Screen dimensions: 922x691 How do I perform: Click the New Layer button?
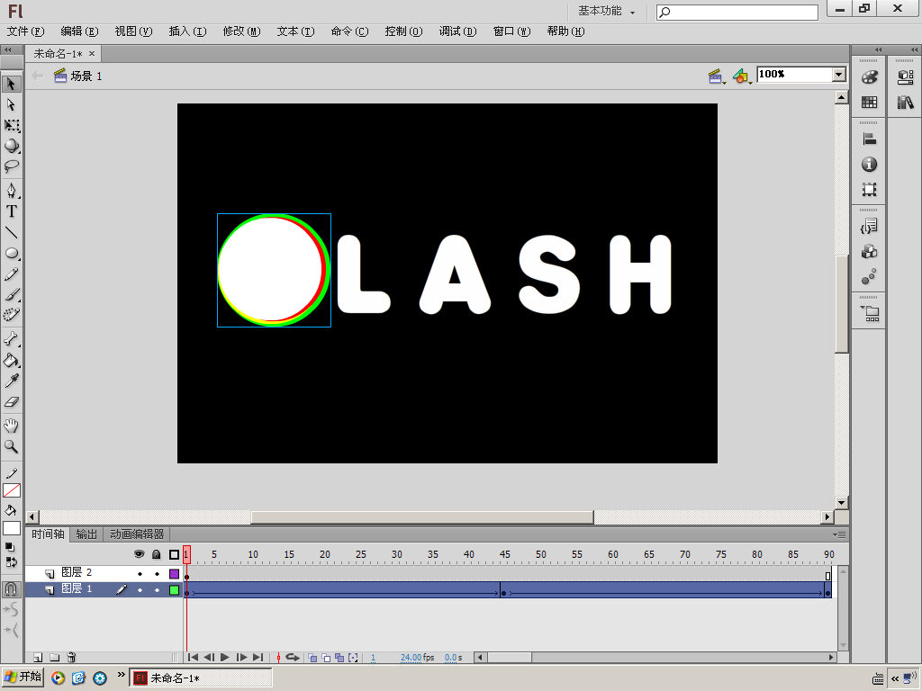tap(38, 658)
